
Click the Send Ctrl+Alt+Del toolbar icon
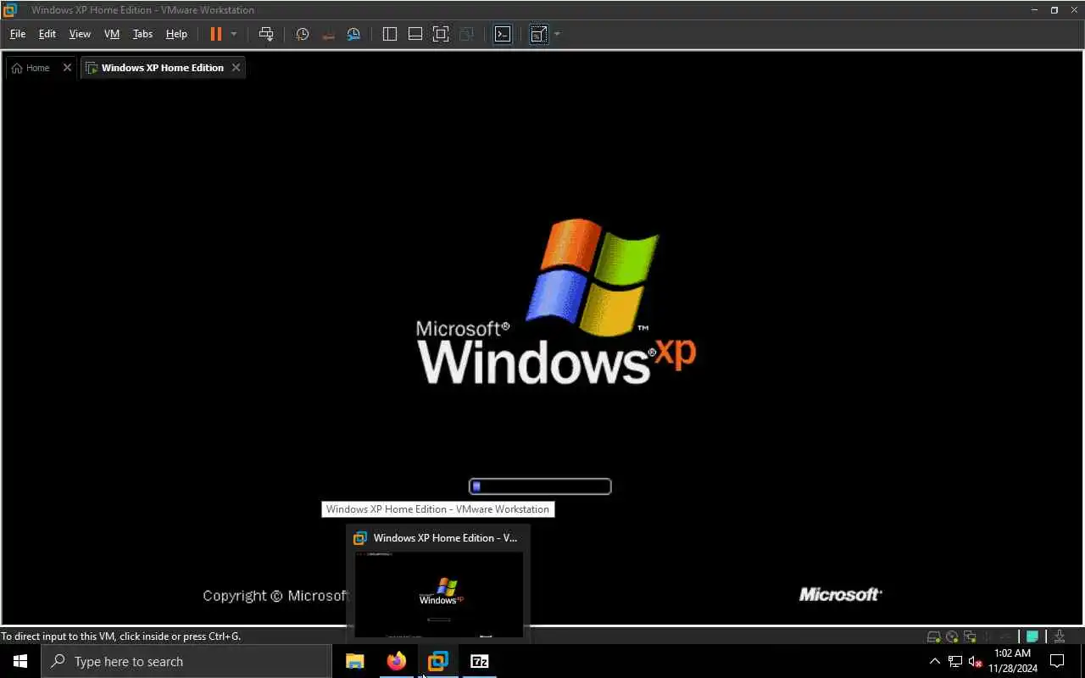click(x=266, y=34)
